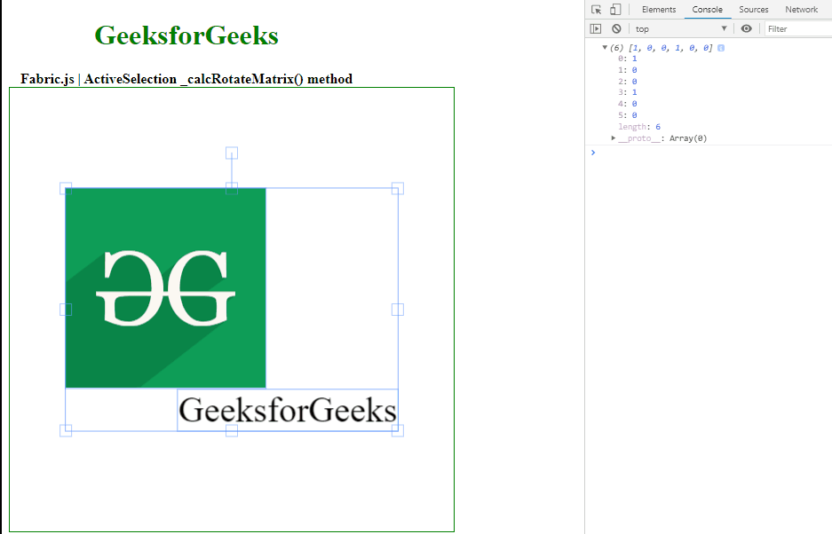Create a live expression with the eye icon

(x=746, y=28)
